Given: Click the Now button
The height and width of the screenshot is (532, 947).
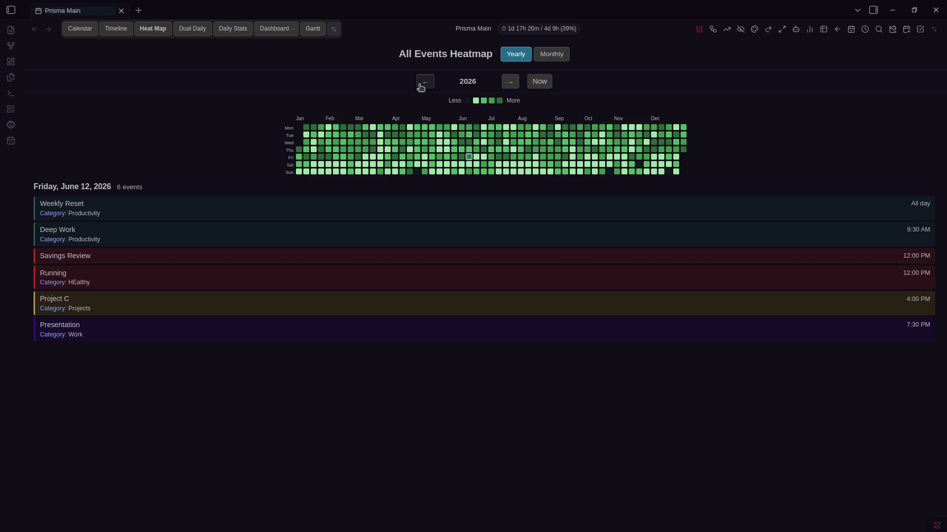Looking at the screenshot, I should coord(539,81).
